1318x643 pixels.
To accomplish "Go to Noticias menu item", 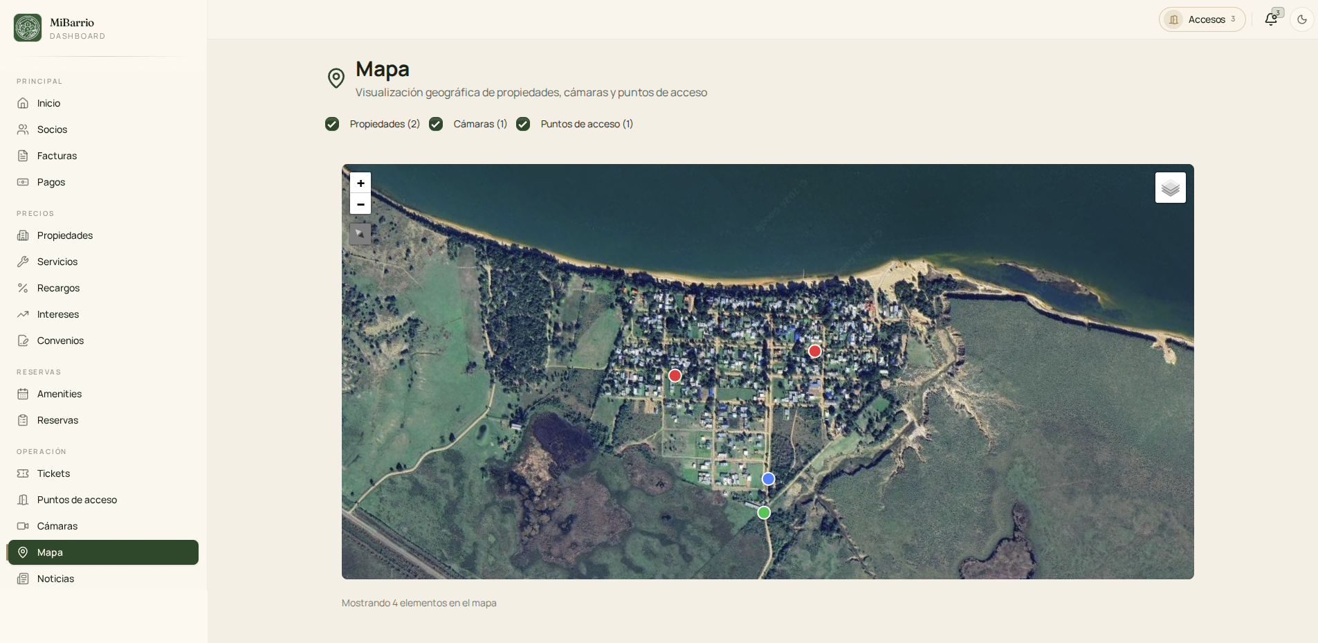I will point(102,579).
